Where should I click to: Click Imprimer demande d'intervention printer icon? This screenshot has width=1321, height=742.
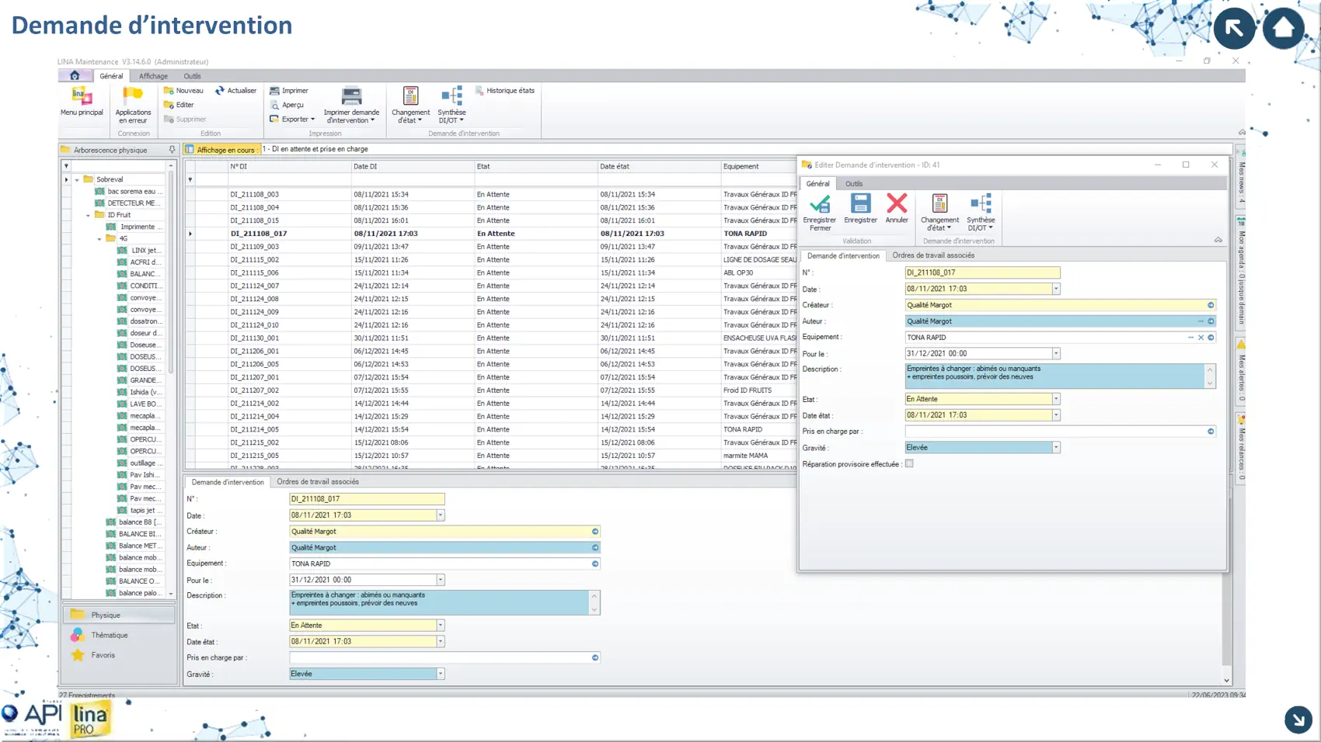pyautogui.click(x=351, y=97)
